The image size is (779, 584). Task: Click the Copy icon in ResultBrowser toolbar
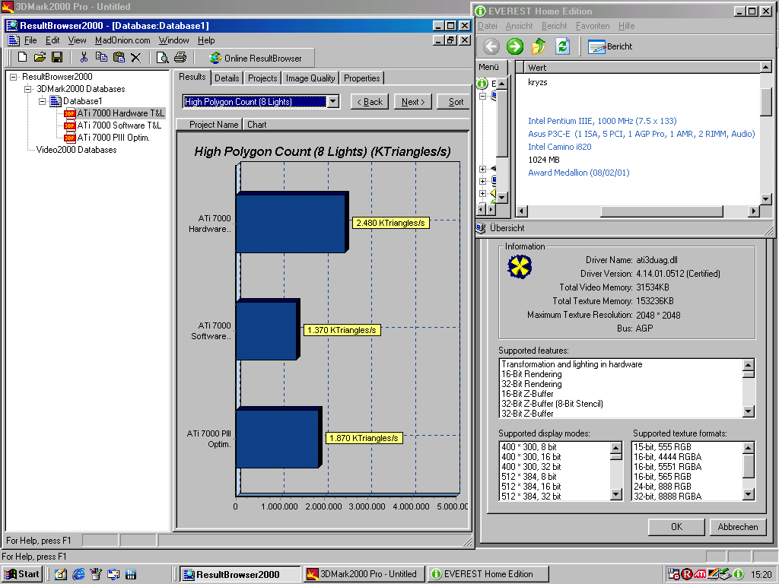tap(101, 58)
